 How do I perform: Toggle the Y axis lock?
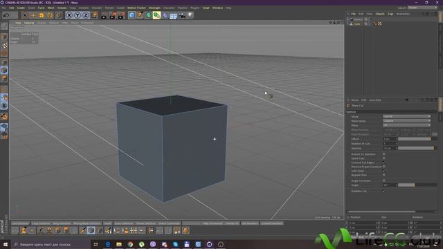[78, 15]
